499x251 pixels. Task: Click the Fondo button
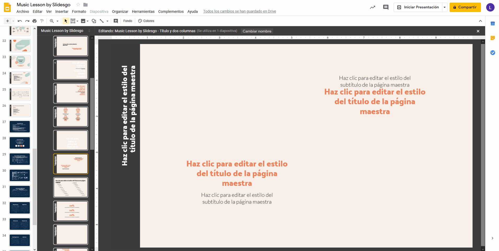click(x=128, y=21)
